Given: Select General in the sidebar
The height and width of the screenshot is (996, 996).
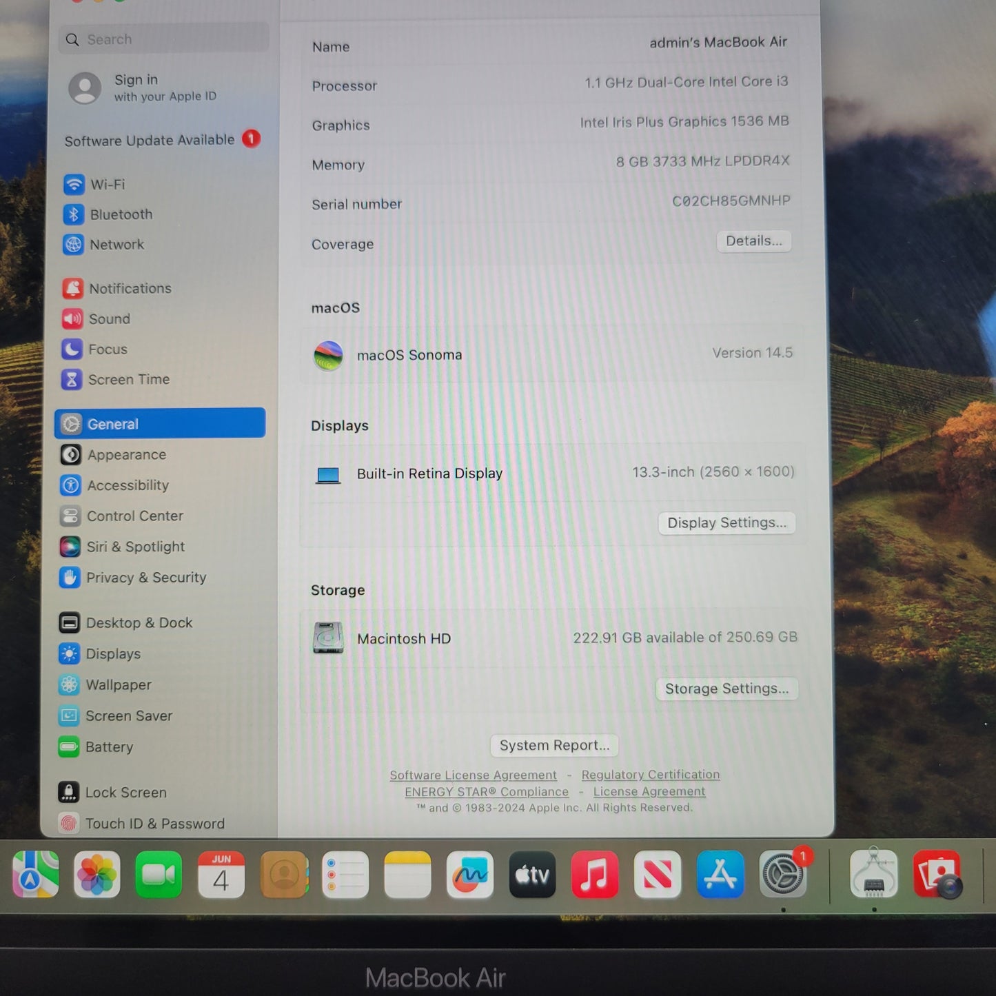Looking at the screenshot, I should 160,423.
